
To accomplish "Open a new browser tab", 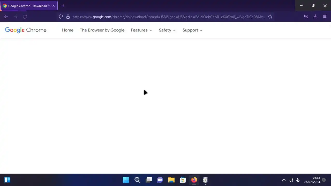I will (63, 6).
